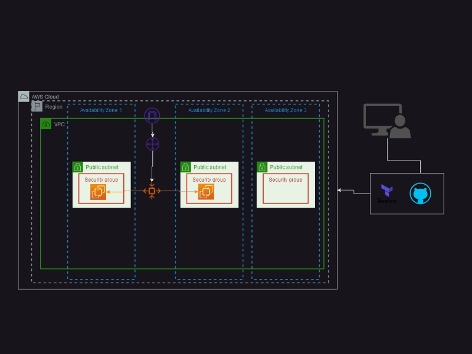Select the user with computer monitor icon

387,121
